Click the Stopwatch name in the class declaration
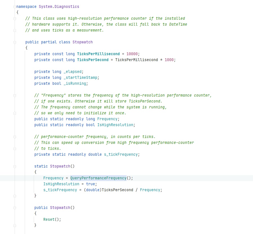The image size is (253, 234). pos(83,42)
